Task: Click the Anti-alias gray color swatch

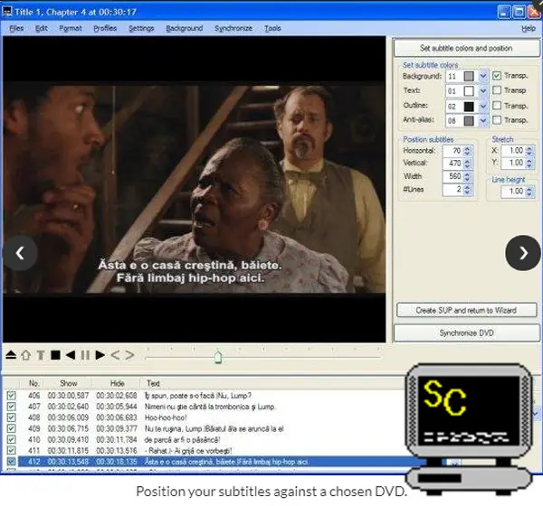Action: pos(469,121)
